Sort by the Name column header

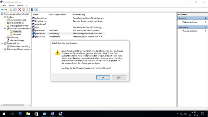point(40,15)
